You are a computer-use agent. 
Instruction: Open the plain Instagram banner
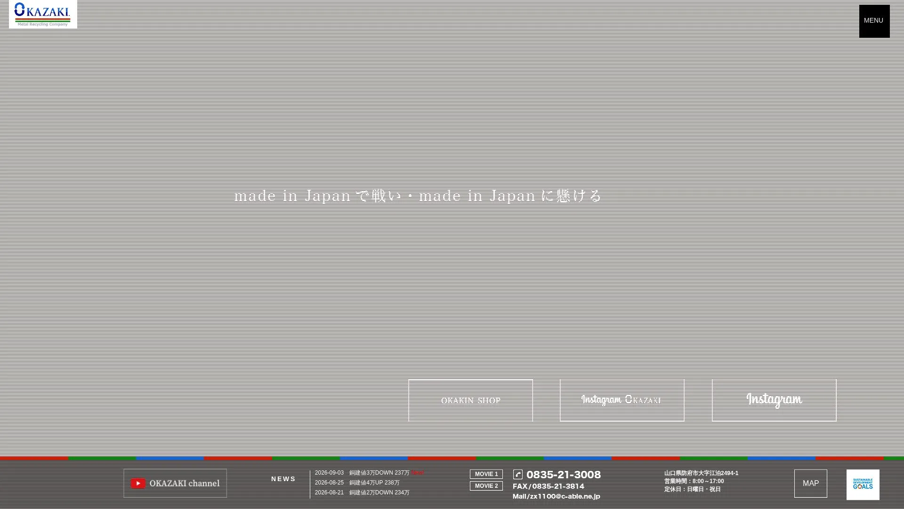click(774, 400)
